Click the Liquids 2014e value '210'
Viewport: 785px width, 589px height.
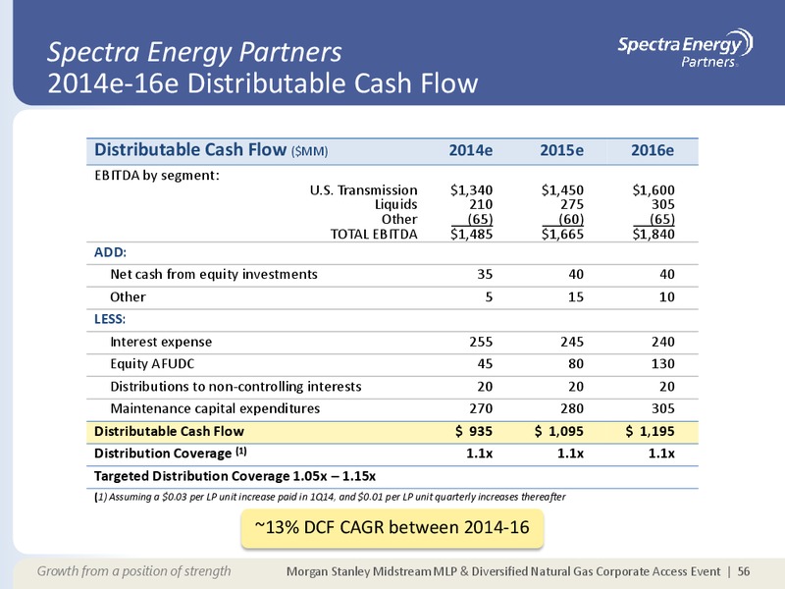click(x=481, y=204)
